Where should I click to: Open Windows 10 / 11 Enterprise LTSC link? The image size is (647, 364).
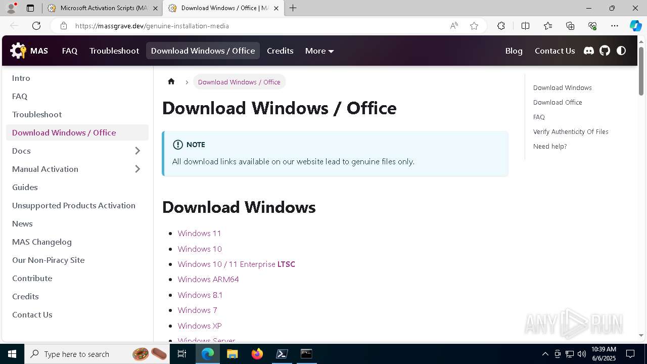pyautogui.click(x=236, y=264)
